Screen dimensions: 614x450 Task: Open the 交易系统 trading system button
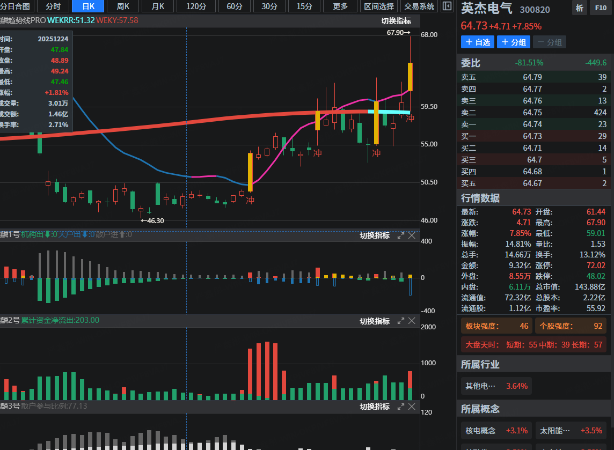(x=419, y=6)
